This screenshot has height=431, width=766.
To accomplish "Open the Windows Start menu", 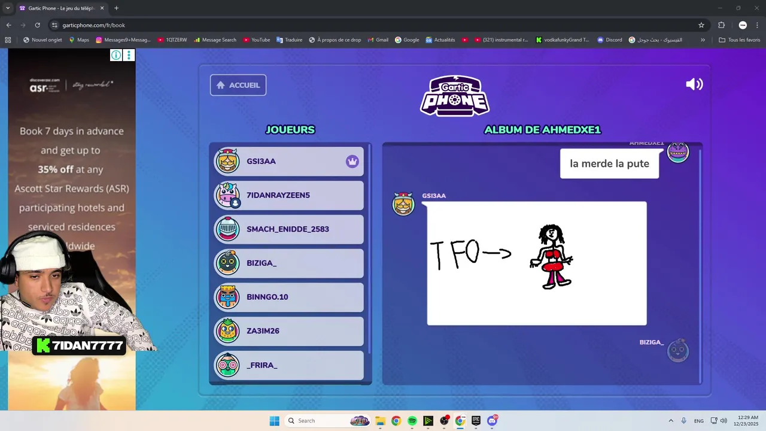I will pyautogui.click(x=274, y=421).
